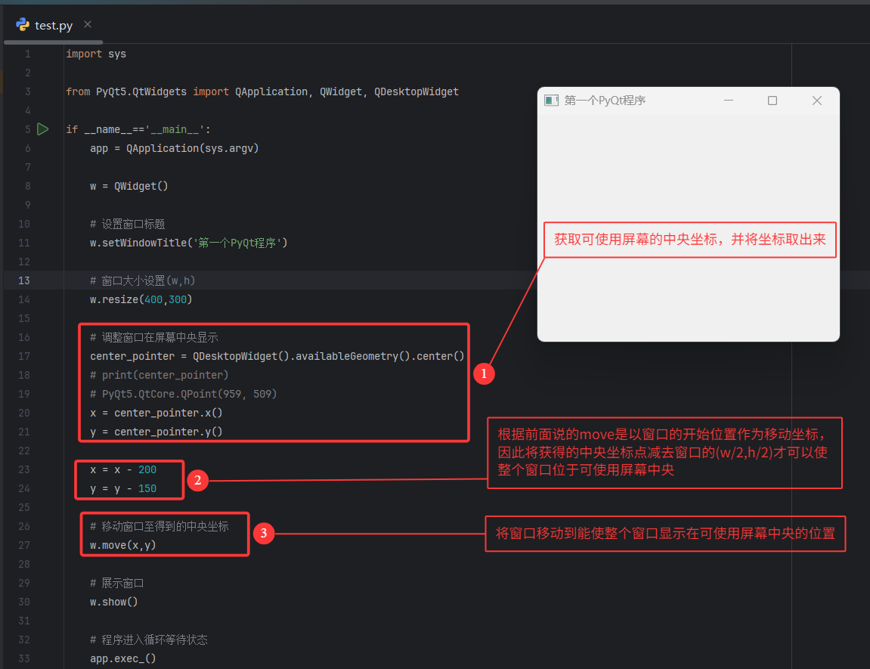This screenshot has width=870, height=669.
Task: Click "if __name__=='__main__':" on line 5
Action: coord(138,129)
